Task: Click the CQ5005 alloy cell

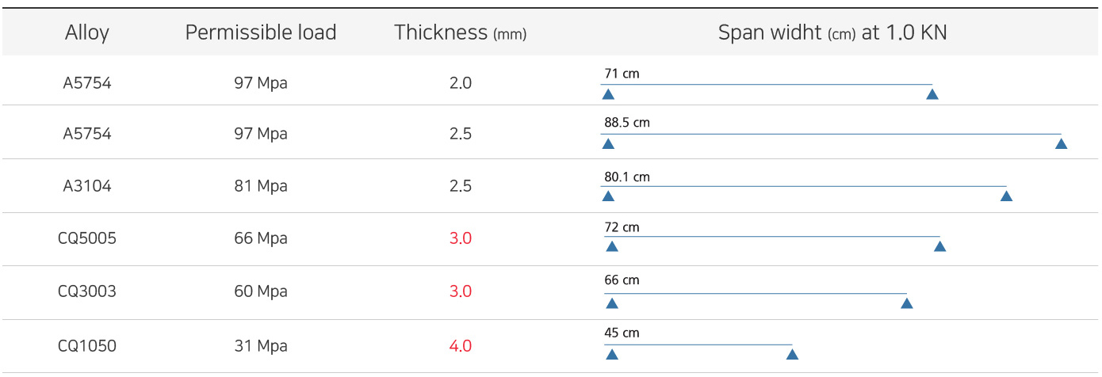Action: (87, 238)
